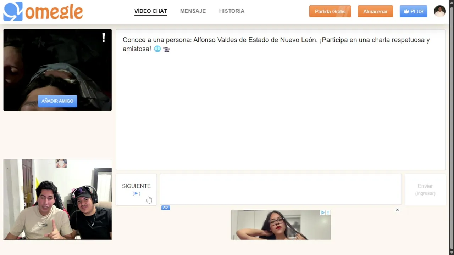The image size is (454, 255).
Task: Click the page vertical scrollbar
Action: click(452, 127)
